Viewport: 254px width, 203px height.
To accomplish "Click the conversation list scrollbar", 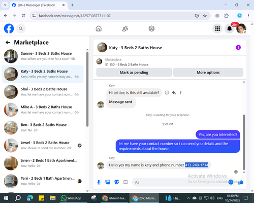I will pos(87,89).
